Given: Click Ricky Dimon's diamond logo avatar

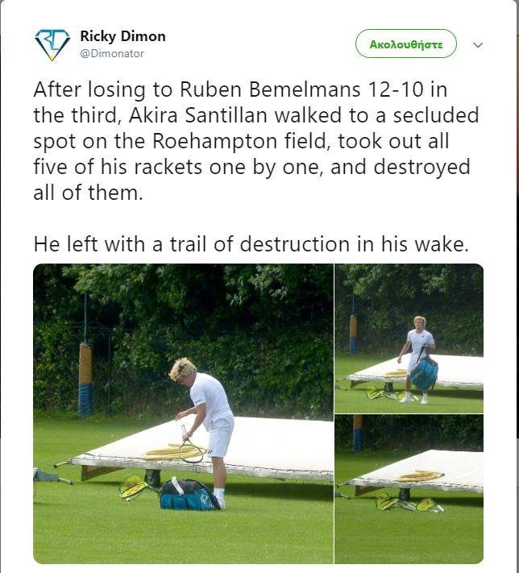Looking at the screenshot, I should coord(52,45).
